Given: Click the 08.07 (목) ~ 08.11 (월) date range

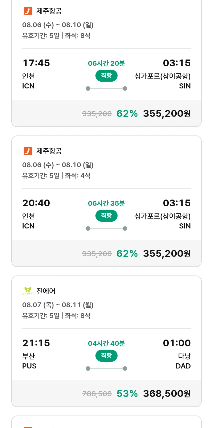Looking at the screenshot, I should (58, 305).
